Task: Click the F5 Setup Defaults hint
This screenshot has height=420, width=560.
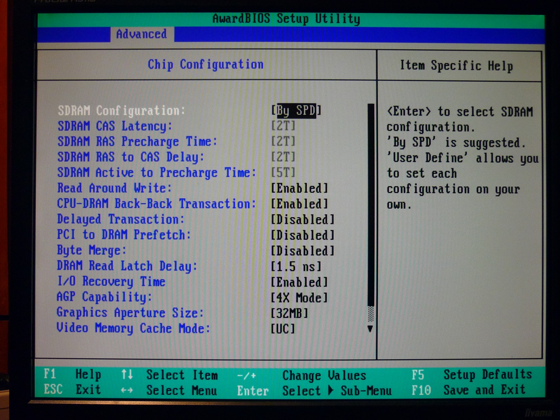Action: (x=472, y=375)
